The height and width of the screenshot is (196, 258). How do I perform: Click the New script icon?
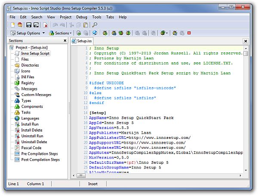(x=12, y=25)
